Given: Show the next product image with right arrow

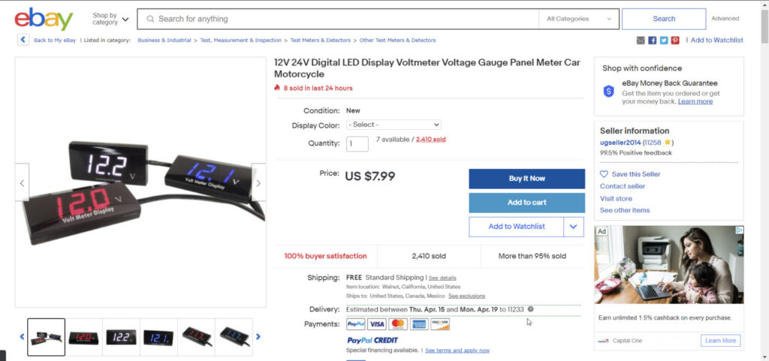Looking at the screenshot, I should click(x=258, y=182).
